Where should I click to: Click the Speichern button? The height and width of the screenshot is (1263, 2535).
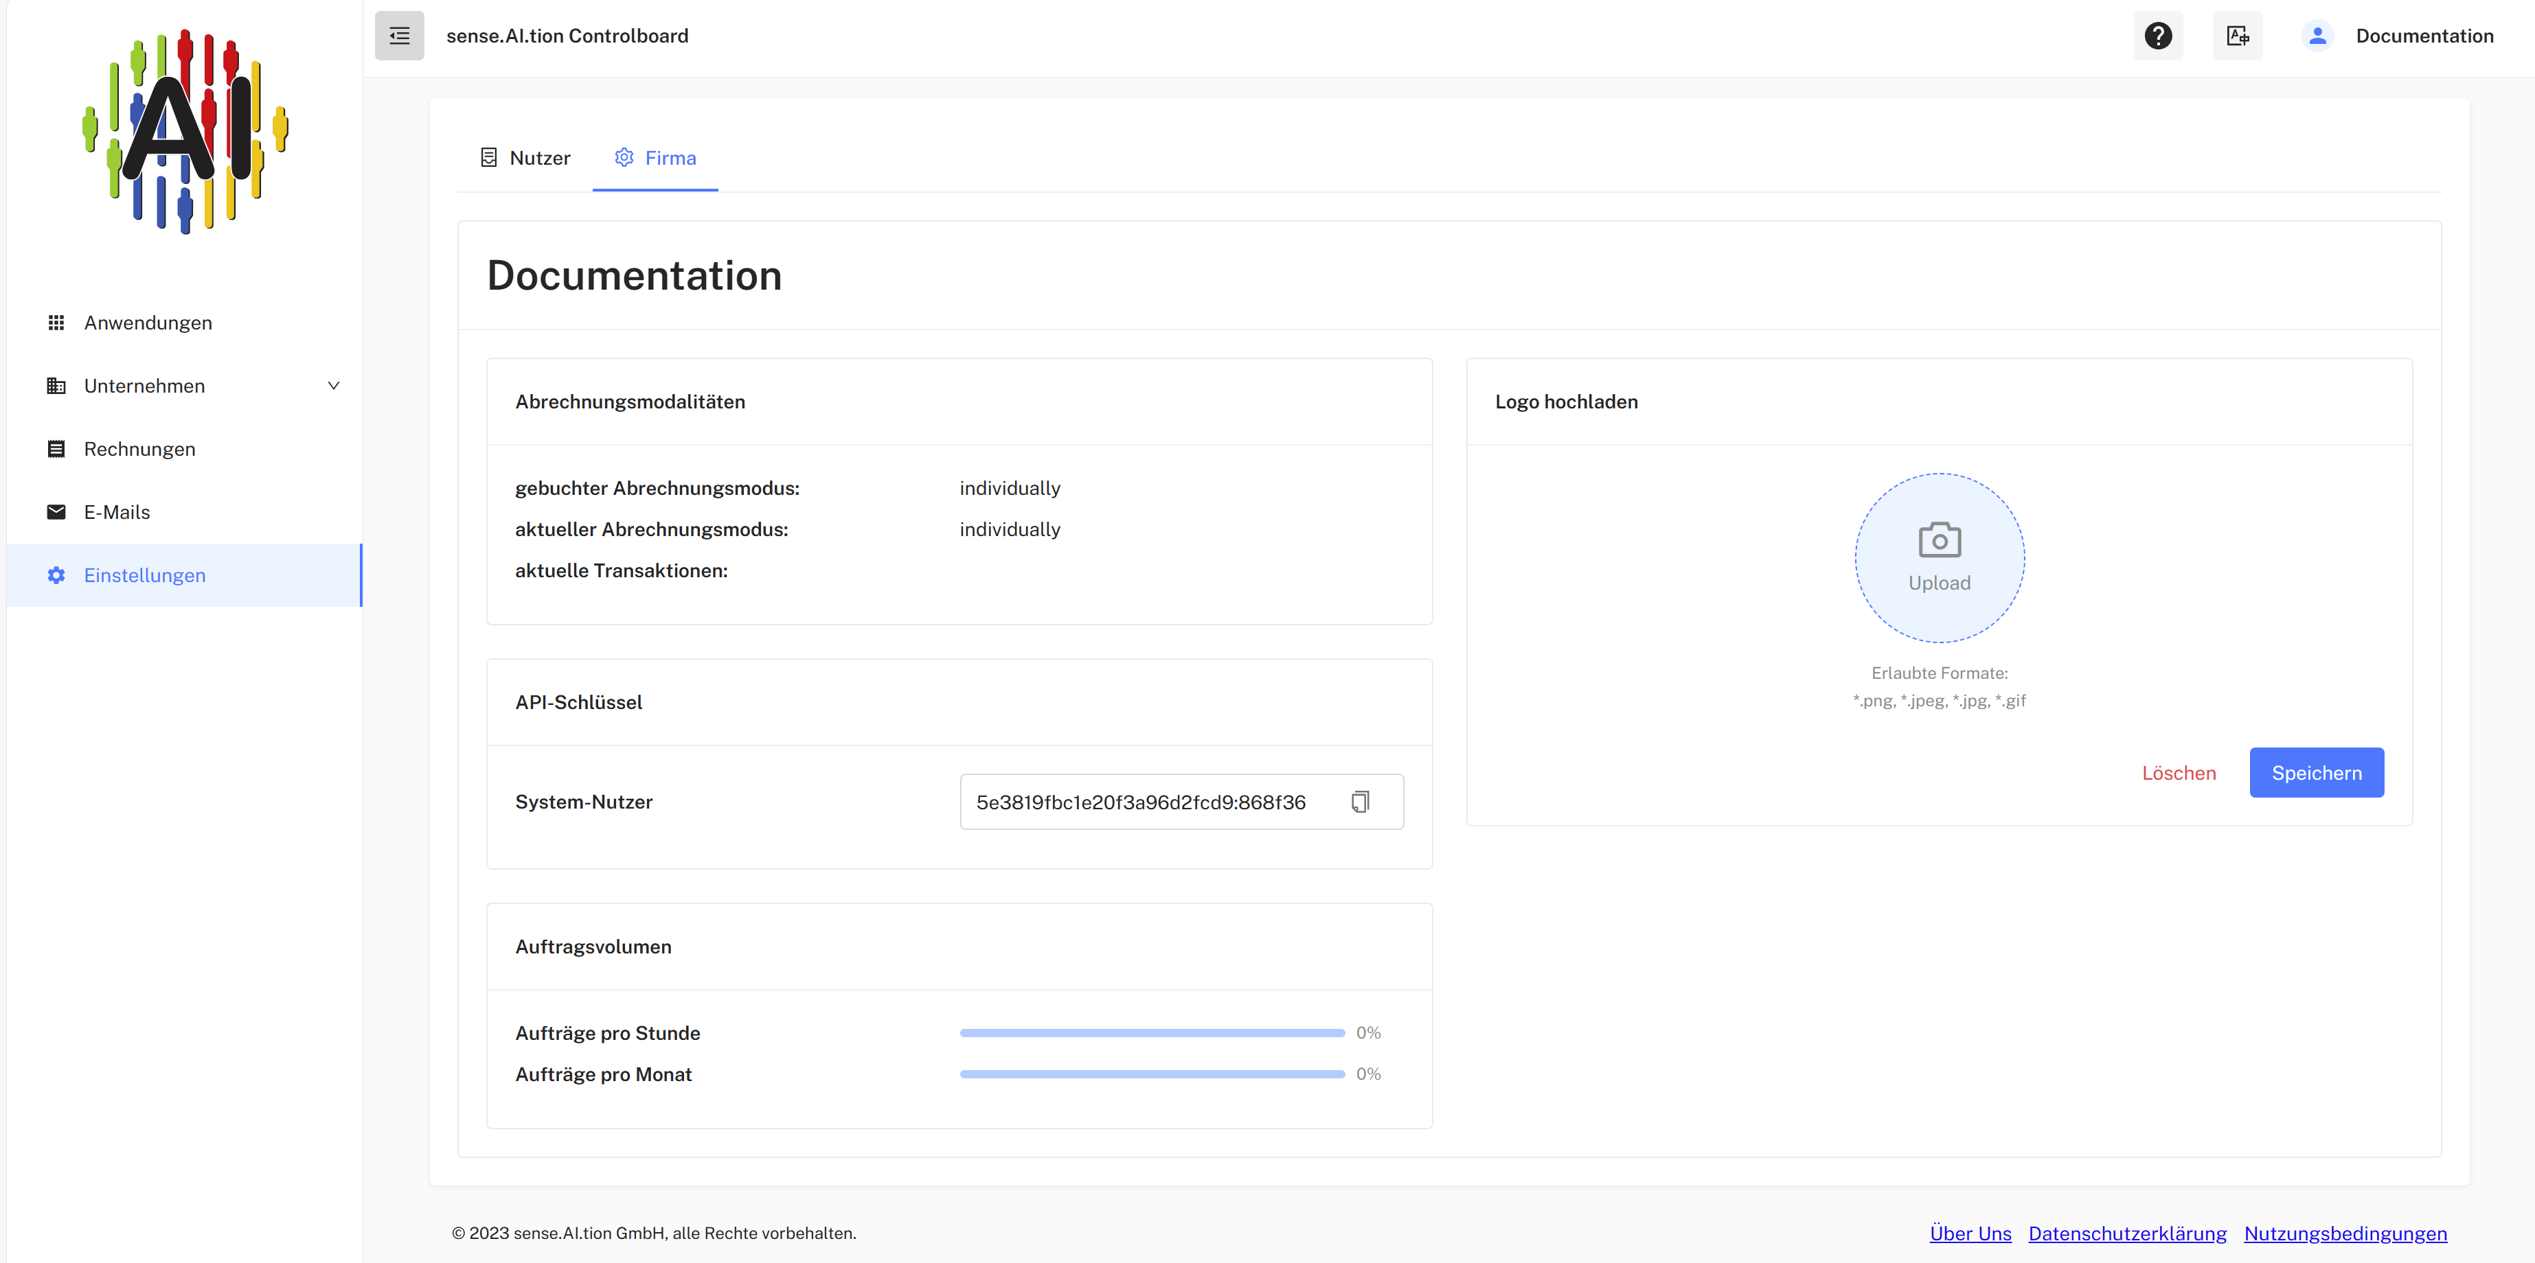[2317, 773]
